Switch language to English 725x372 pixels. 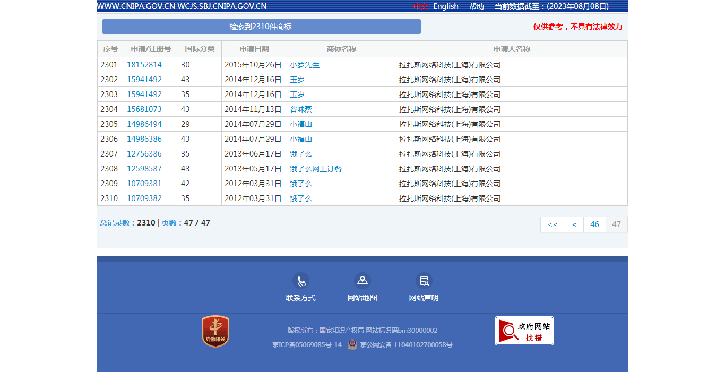click(x=445, y=6)
